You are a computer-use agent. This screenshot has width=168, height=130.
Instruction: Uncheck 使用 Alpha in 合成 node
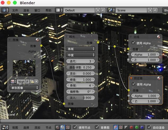tap(133, 43)
